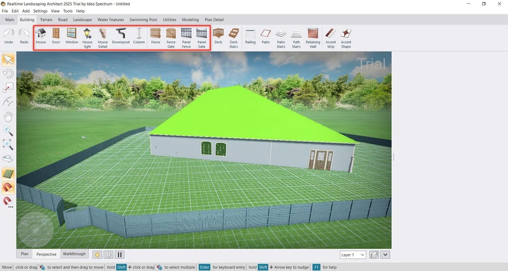Open the Settings menu
This screenshot has height=271, width=508.
click(x=39, y=11)
